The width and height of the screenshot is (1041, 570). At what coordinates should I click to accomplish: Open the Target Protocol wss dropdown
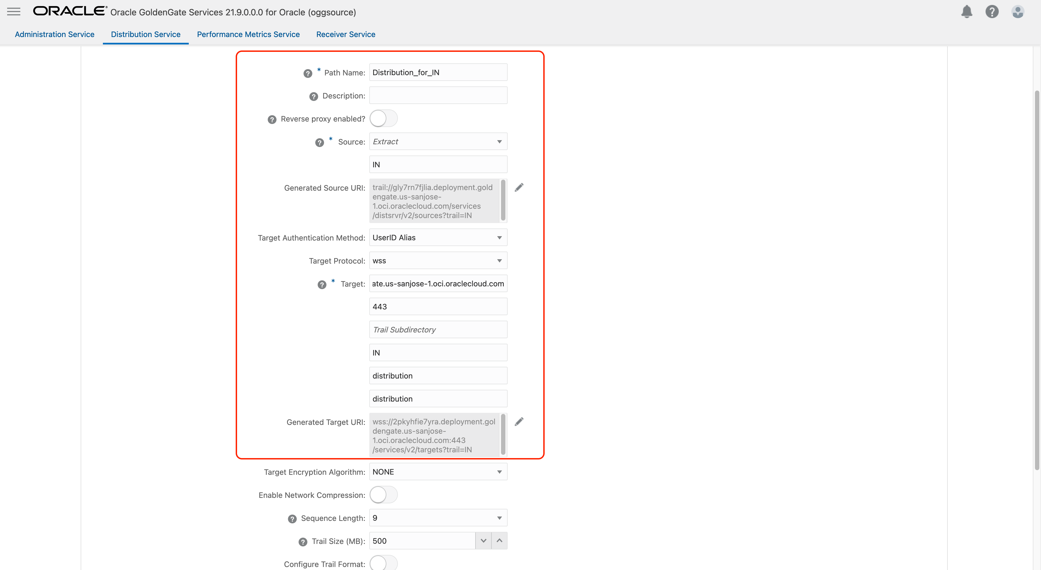click(499, 261)
